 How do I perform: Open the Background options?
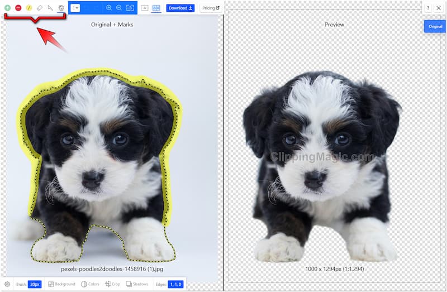point(61,284)
